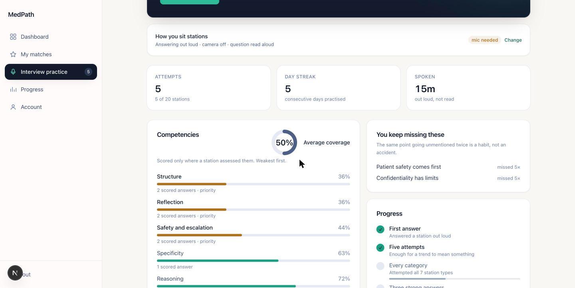This screenshot has height=288, width=575.
Task: Click the First answer green checkmark
Action: point(380,229)
